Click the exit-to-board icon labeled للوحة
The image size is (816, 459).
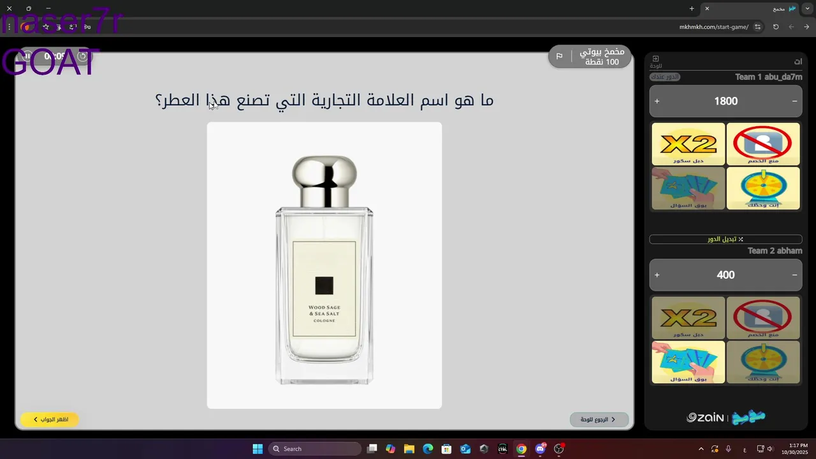tap(655, 62)
